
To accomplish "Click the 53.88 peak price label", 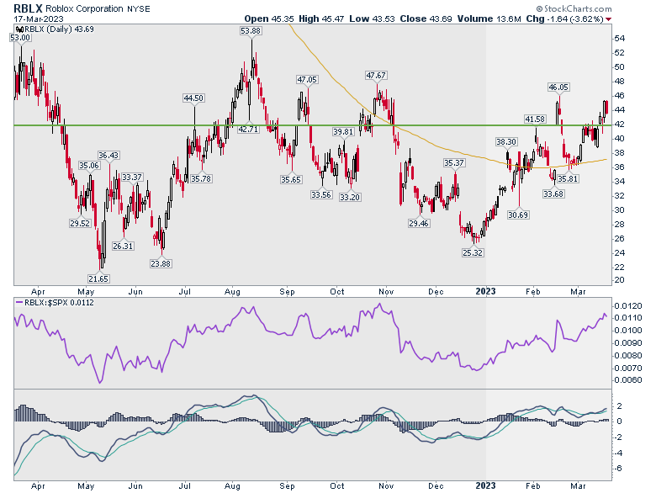I will coord(251,30).
